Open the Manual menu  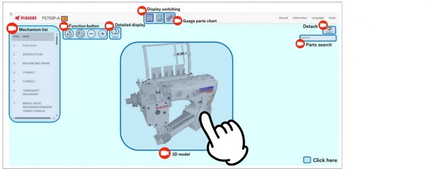pos(284,18)
